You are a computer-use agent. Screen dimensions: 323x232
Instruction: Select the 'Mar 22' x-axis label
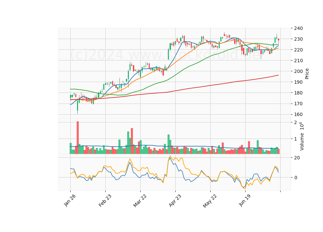(x=140, y=200)
